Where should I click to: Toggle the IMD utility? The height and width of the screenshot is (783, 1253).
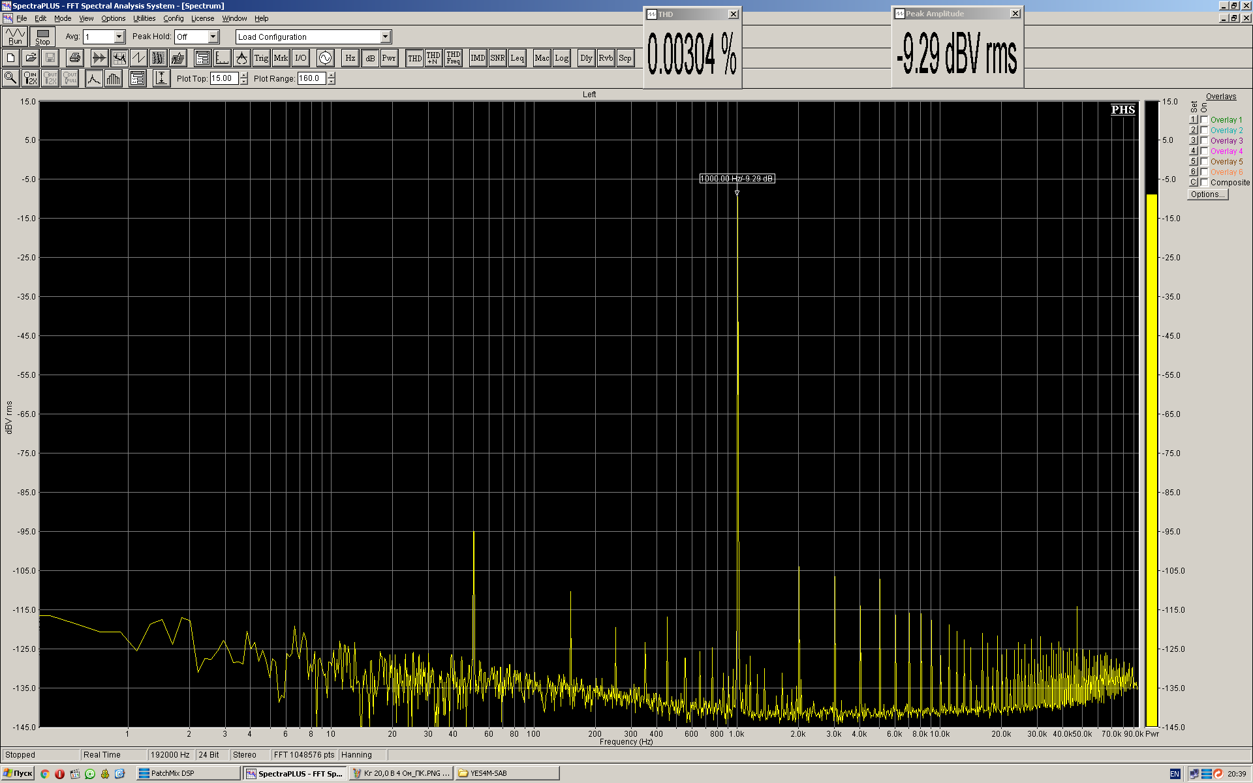tap(478, 58)
